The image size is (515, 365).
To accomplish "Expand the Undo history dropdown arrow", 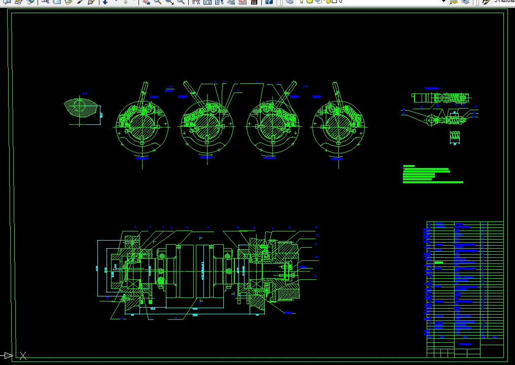I will tap(115, 2).
